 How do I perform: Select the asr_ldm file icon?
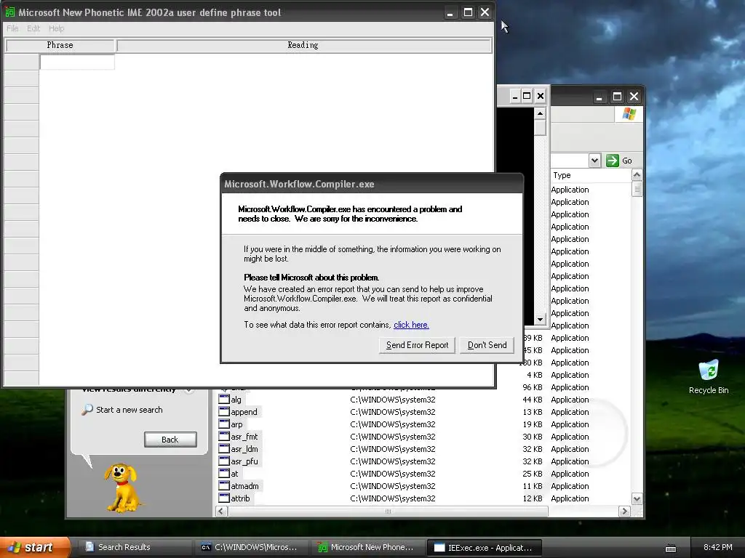pos(224,448)
